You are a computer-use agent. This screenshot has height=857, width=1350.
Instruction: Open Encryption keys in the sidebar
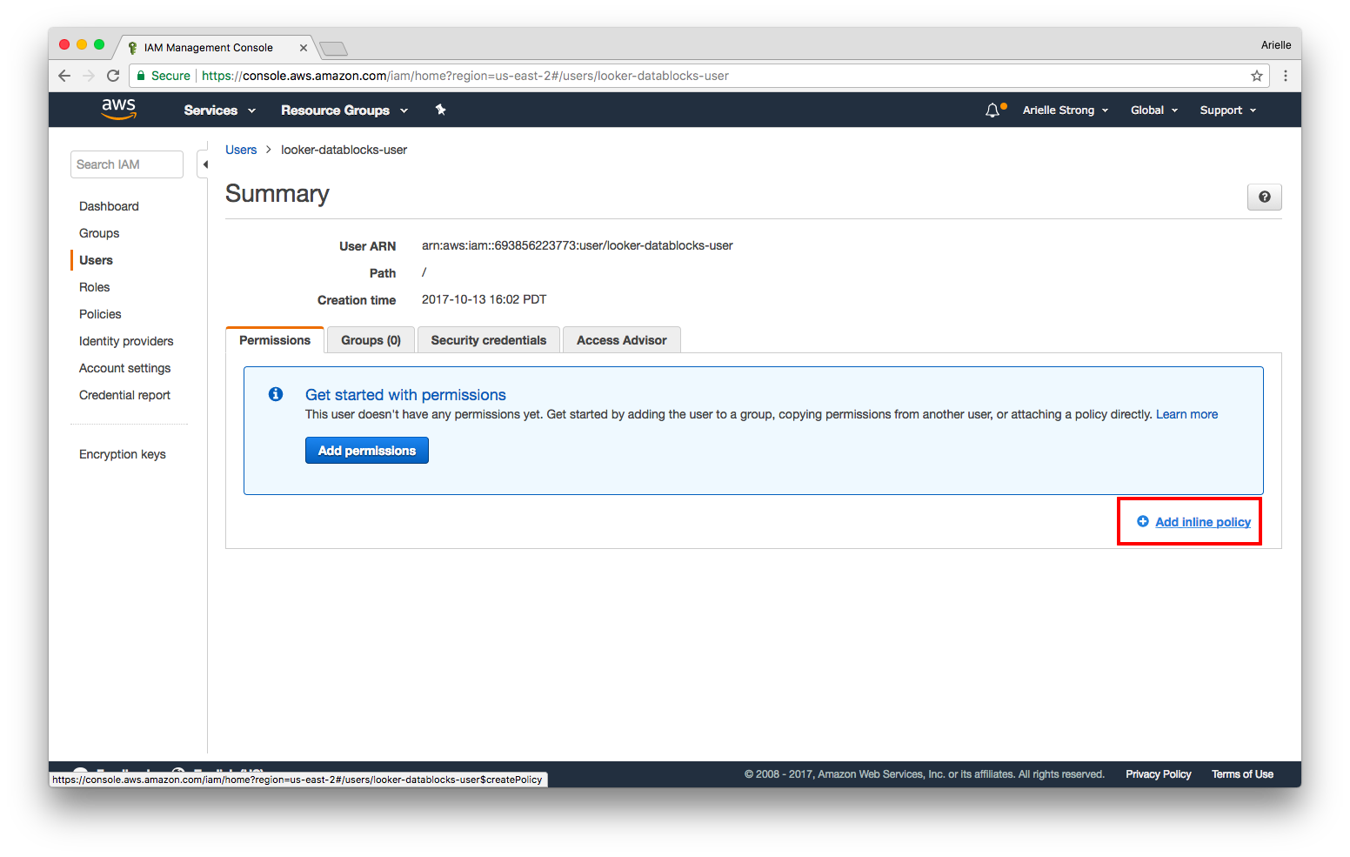click(122, 454)
